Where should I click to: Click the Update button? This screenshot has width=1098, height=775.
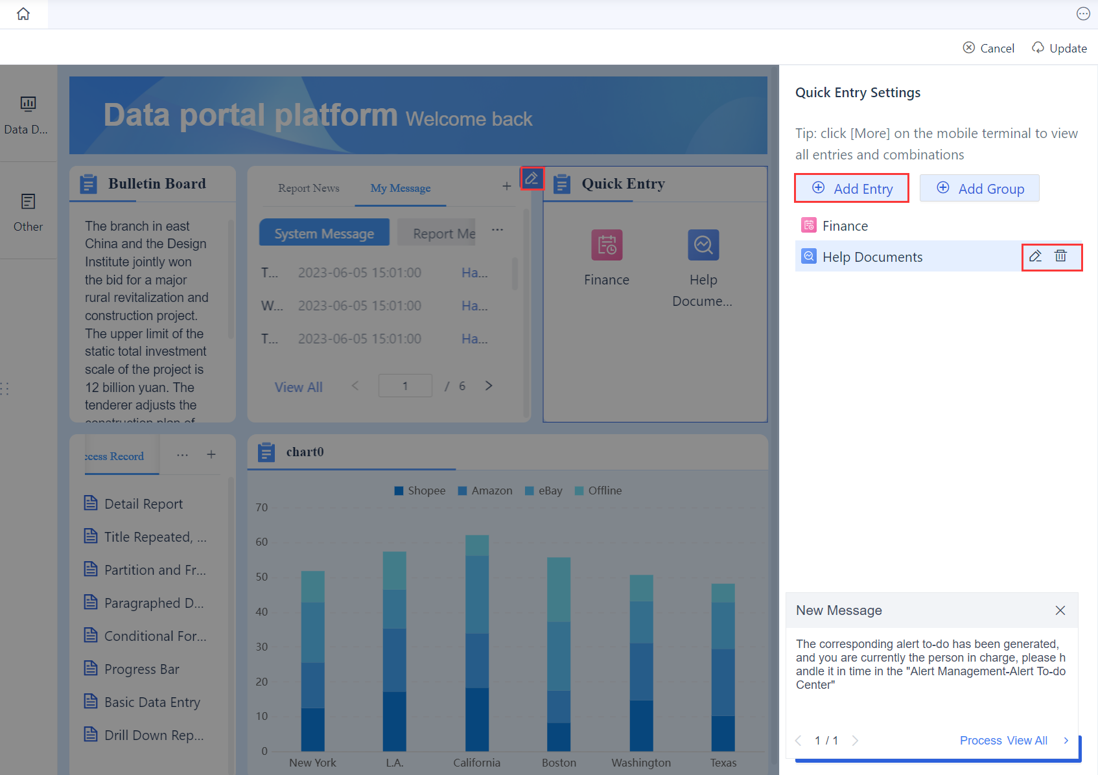pyautogui.click(x=1060, y=48)
